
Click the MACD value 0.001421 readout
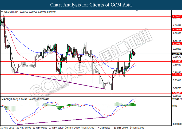point(24,99)
